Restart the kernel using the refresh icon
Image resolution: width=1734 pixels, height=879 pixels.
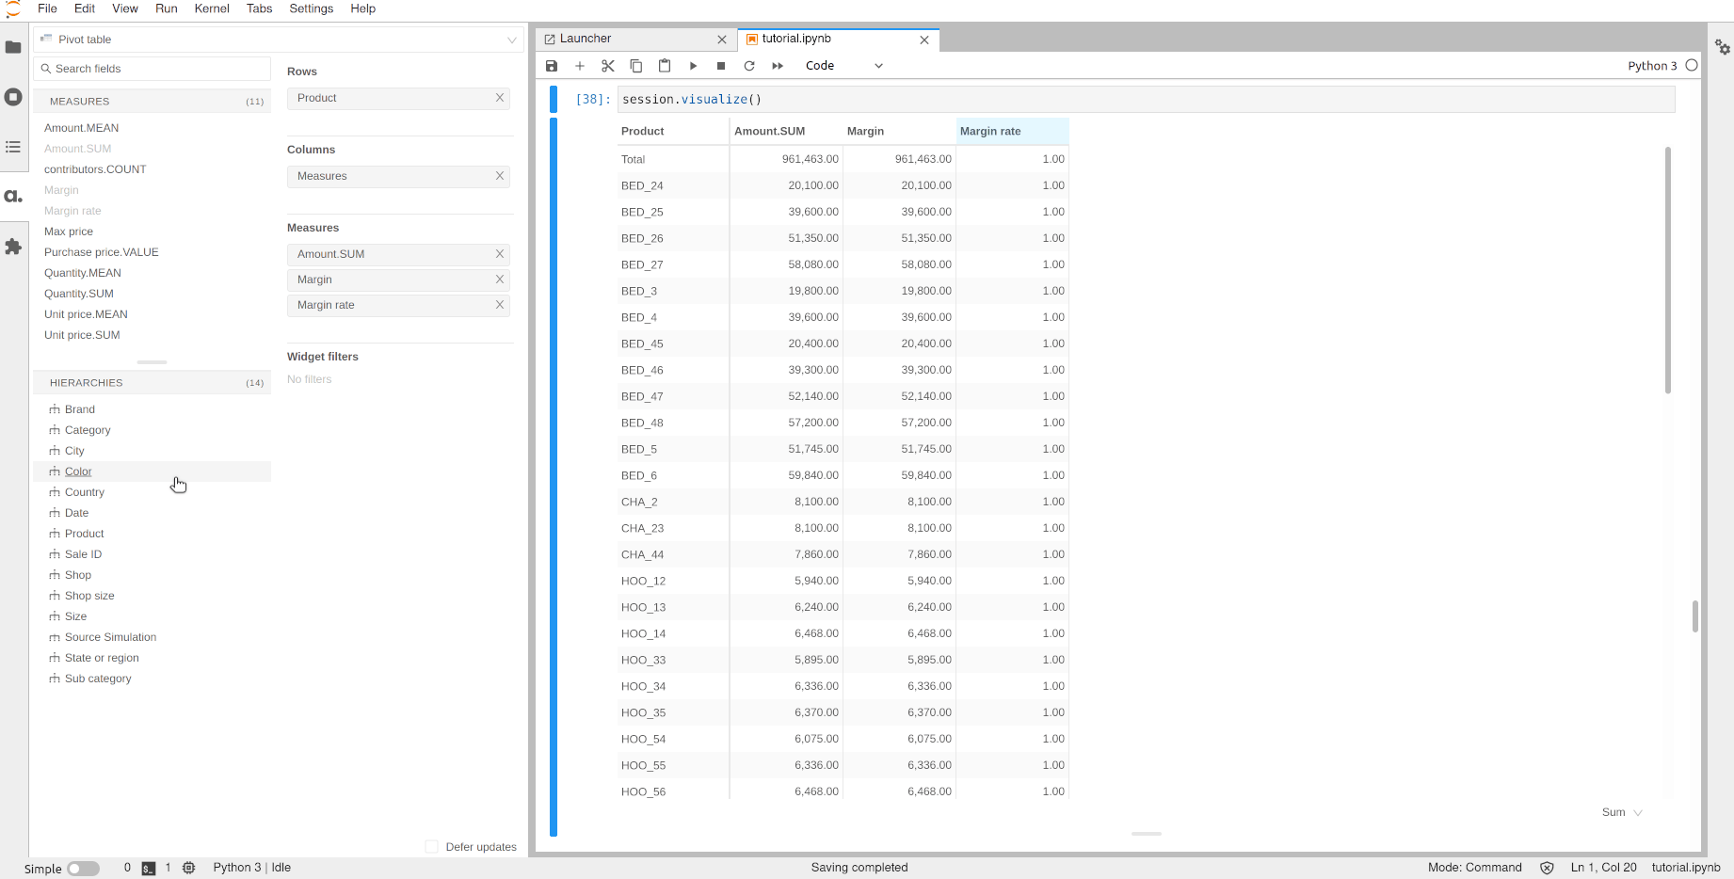click(749, 66)
